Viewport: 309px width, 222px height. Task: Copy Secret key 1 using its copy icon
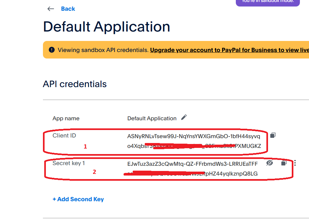[x=283, y=163]
